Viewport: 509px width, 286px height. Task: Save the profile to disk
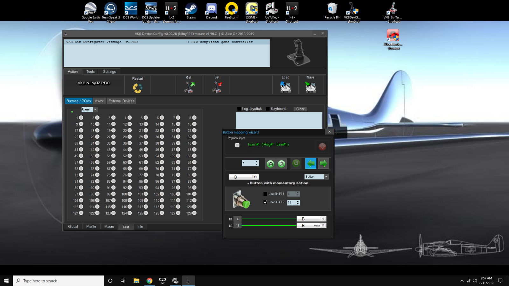click(x=310, y=87)
